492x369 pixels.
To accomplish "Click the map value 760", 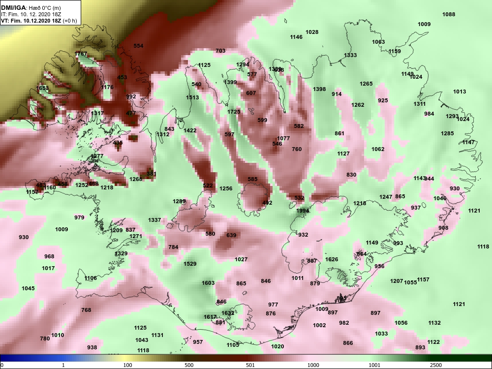I will [297, 149].
